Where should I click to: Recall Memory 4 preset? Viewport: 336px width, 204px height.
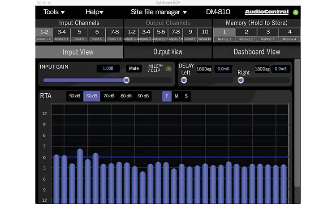coord(289,35)
